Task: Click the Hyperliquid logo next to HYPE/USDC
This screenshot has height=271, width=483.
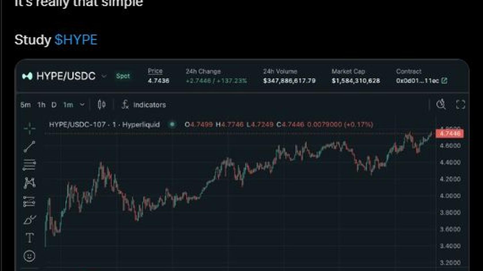Action: pos(27,76)
